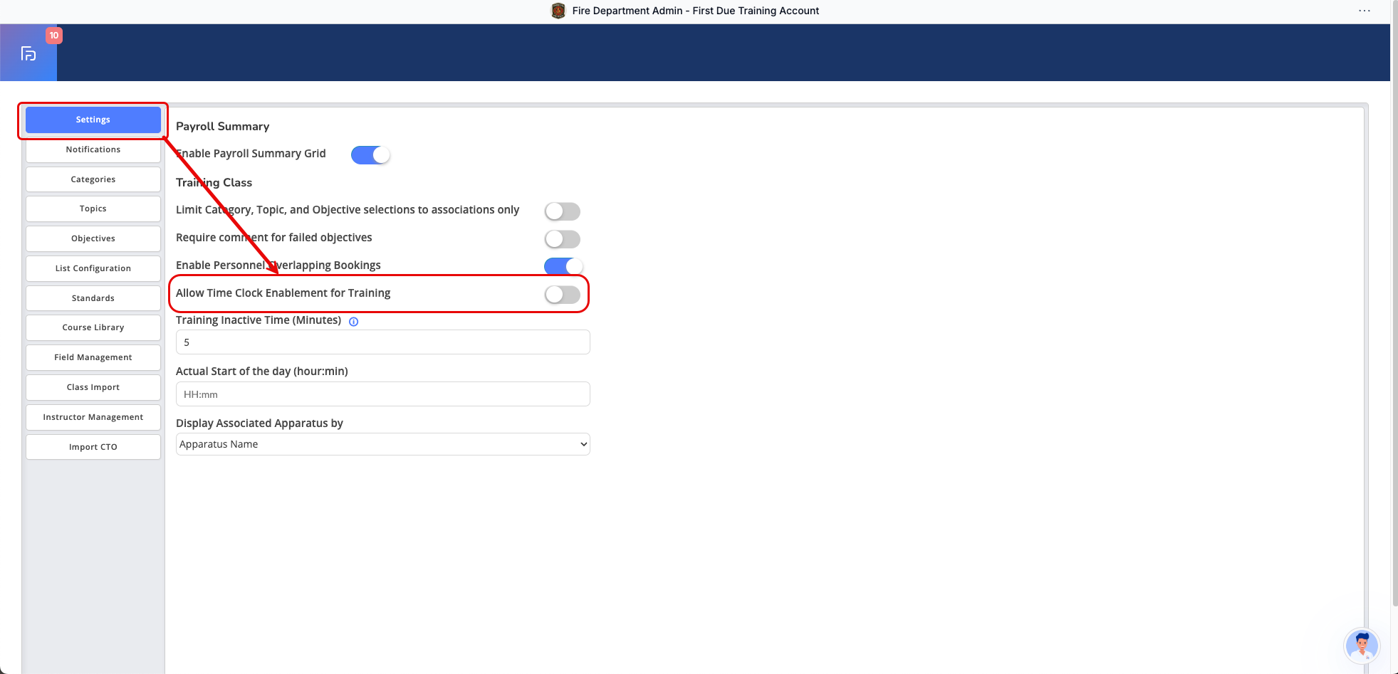Open the Notifications section

(93, 149)
